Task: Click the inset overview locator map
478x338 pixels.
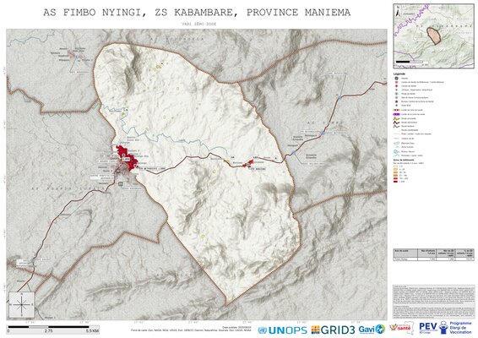Action: (433, 35)
